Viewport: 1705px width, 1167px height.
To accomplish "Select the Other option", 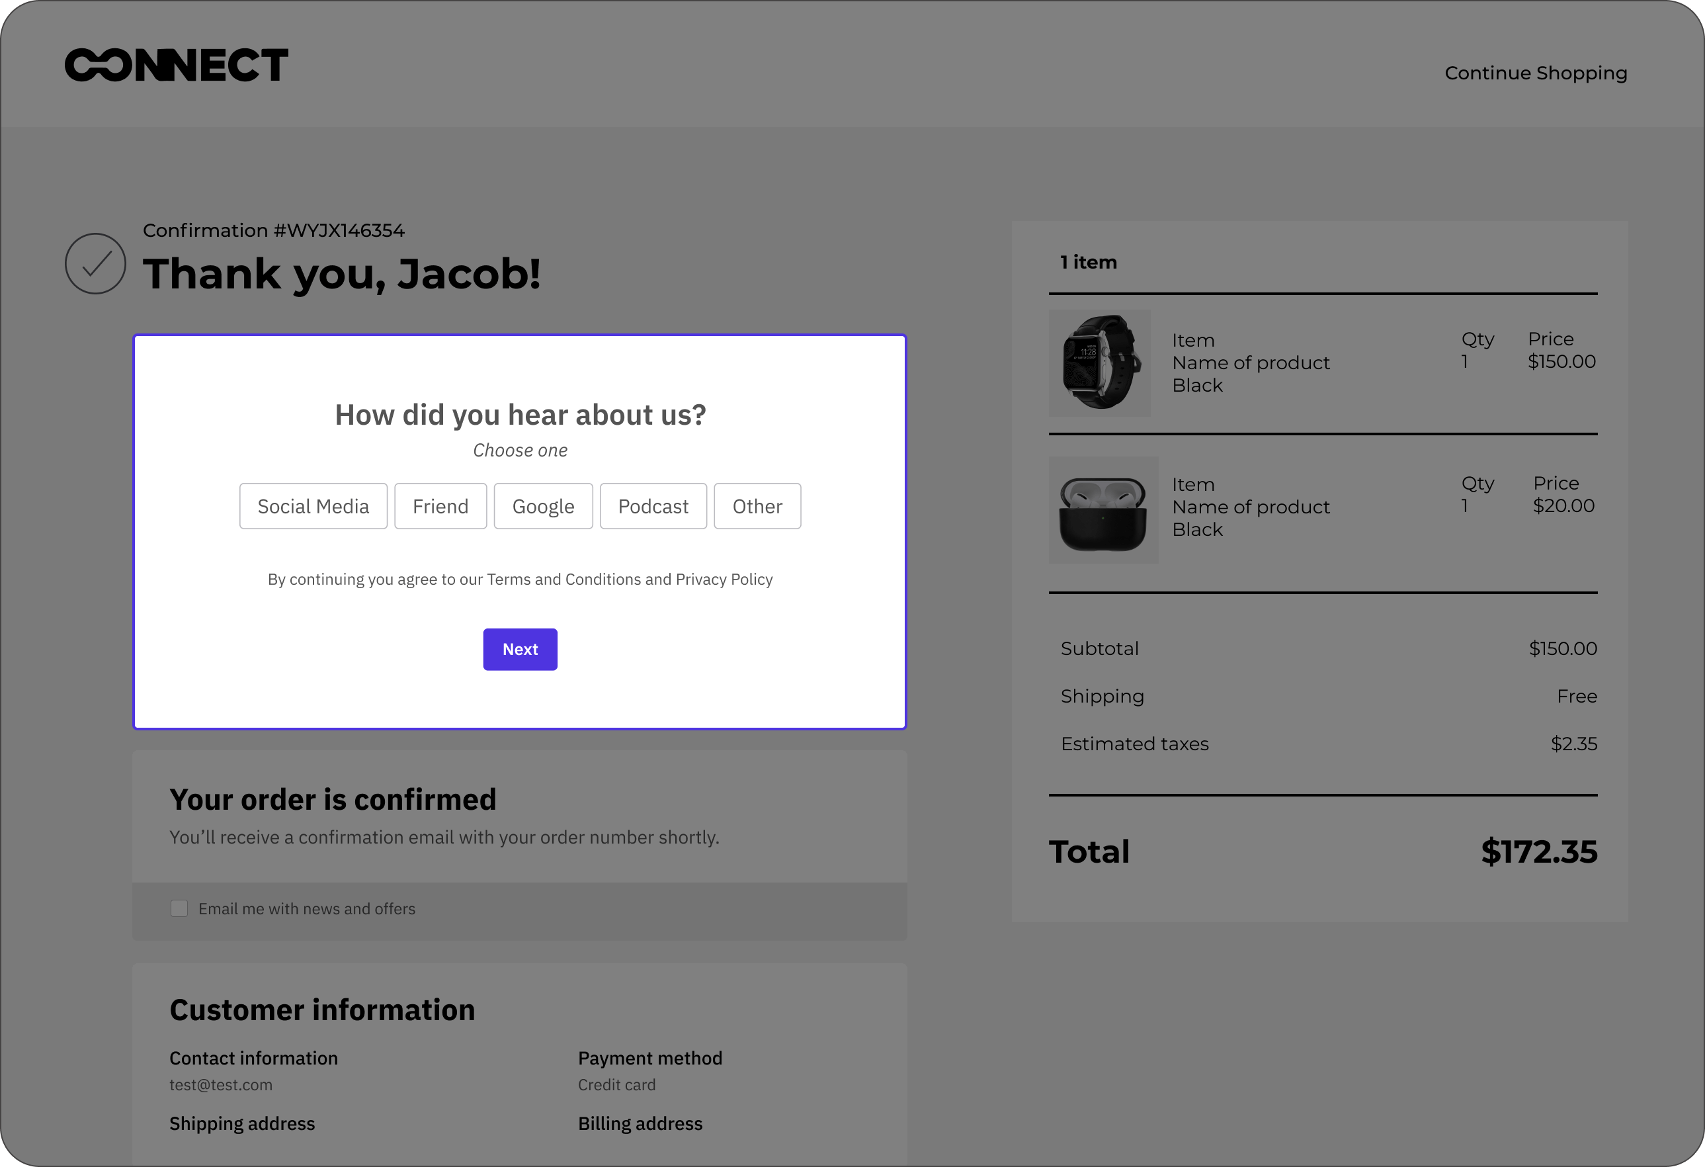I will (757, 507).
